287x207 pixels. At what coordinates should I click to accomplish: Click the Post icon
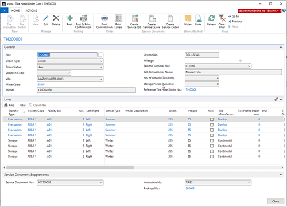click(x=69, y=20)
